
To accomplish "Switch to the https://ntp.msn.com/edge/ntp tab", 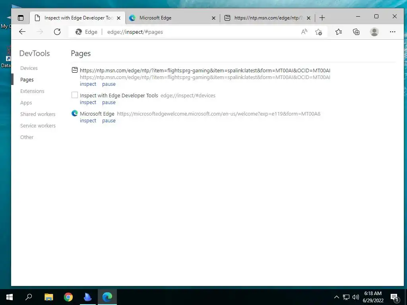I will 267,18.
